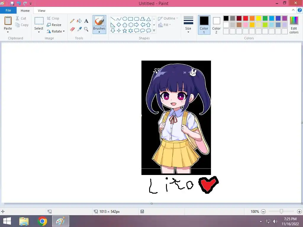The width and height of the screenshot is (303, 227).
Task: Pick the red color swatch
Action: coord(246,18)
